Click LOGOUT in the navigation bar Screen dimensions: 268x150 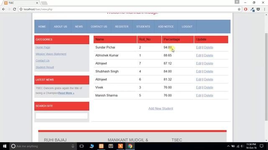click(187, 27)
